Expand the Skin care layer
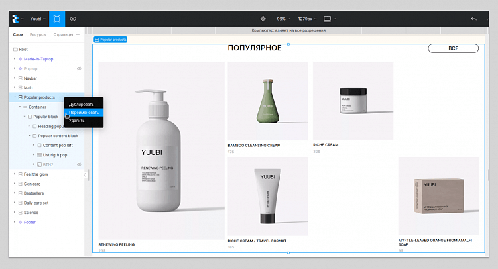The width and height of the screenshot is (498, 269). coord(15,184)
